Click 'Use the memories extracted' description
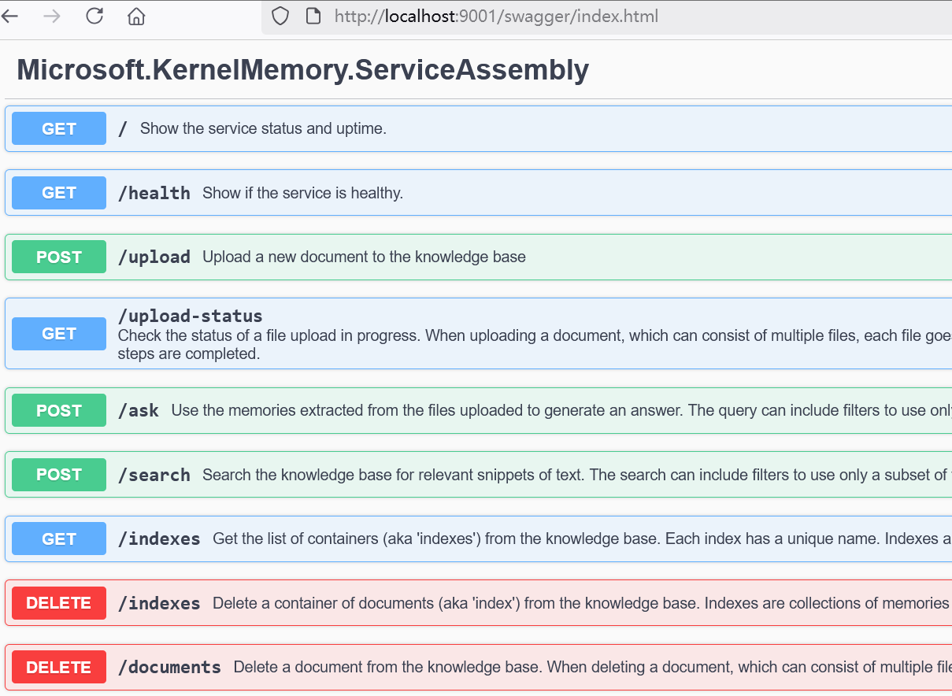952x696 pixels. (x=561, y=410)
